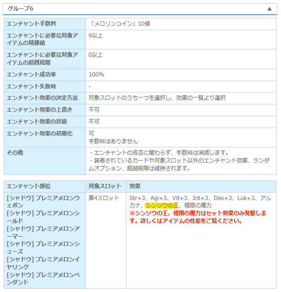Click the 0以上 transcendence stage value
The image size is (281, 292).
(95, 55)
